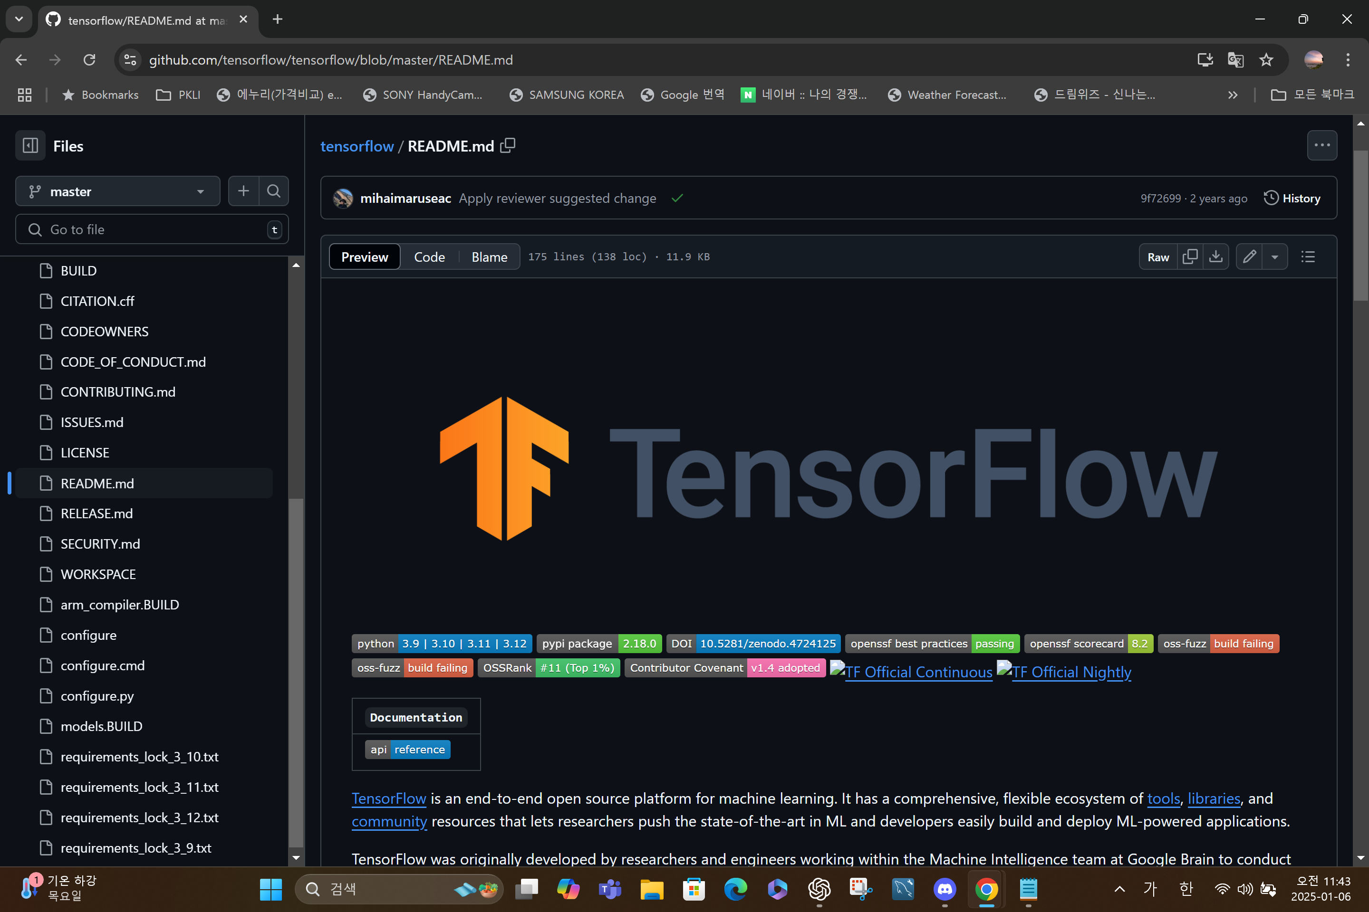Switch to the Code tab
The width and height of the screenshot is (1369, 912).
pos(429,256)
